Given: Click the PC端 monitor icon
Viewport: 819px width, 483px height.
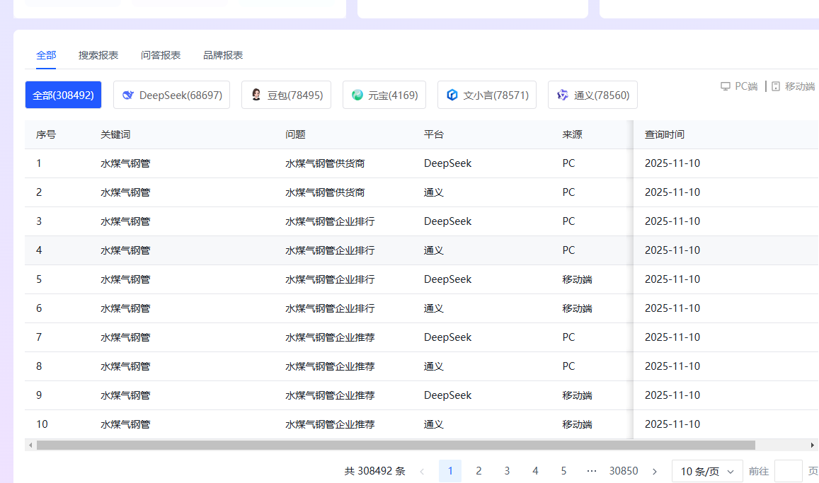Looking at the screenshot, I should pyautogui.click(x=725, y=86).
